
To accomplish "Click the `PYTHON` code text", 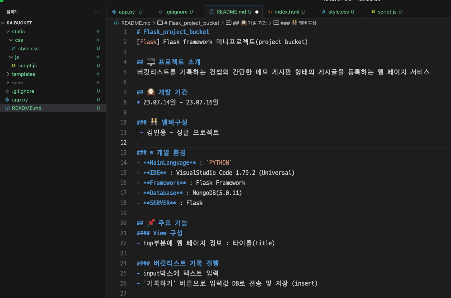I will [x=219, y=163].
